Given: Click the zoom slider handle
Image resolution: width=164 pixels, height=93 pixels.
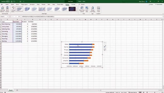Looking at the screenshot, I should point(155,92).
